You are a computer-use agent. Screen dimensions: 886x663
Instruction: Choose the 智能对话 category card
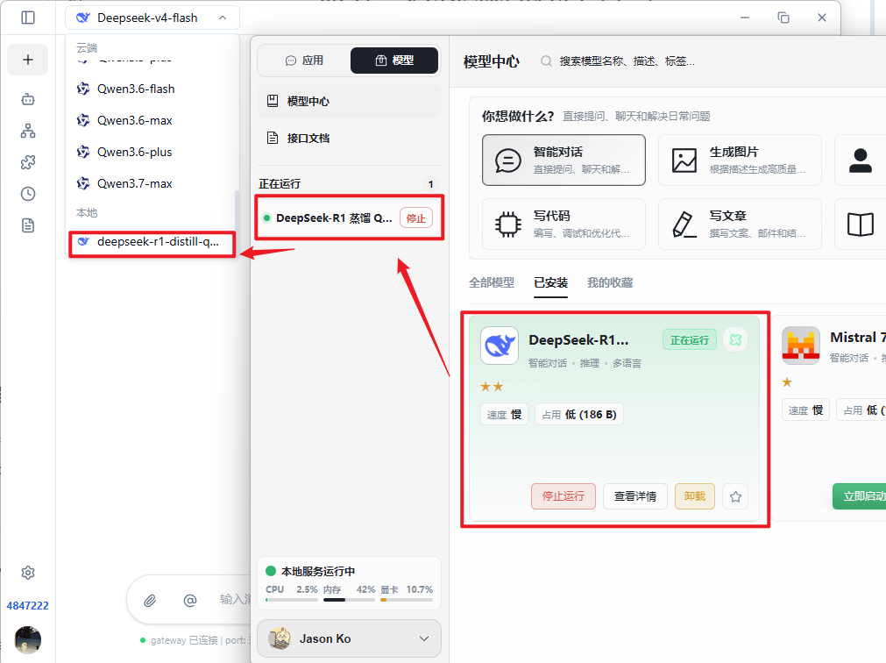[563, 160]
